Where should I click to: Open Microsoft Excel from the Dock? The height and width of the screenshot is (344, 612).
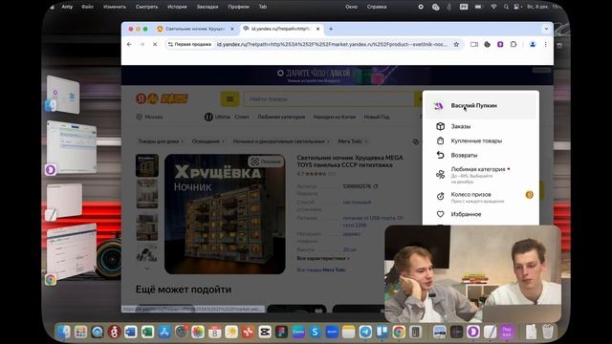147,332
